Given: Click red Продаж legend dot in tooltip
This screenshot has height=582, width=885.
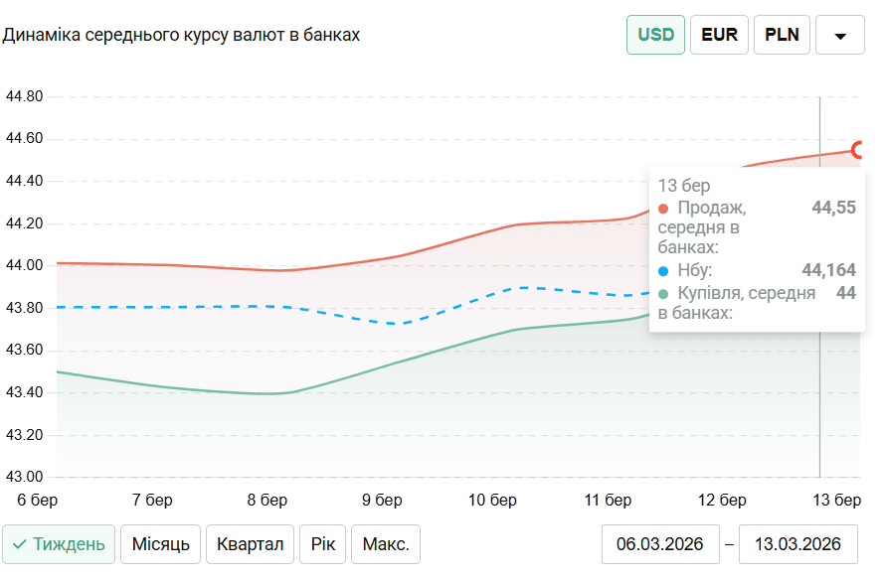Looking at the screenshot, I should click(663, 208).
